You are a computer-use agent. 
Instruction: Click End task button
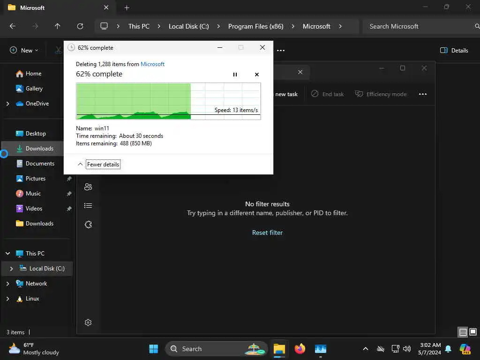coord(327,94)
